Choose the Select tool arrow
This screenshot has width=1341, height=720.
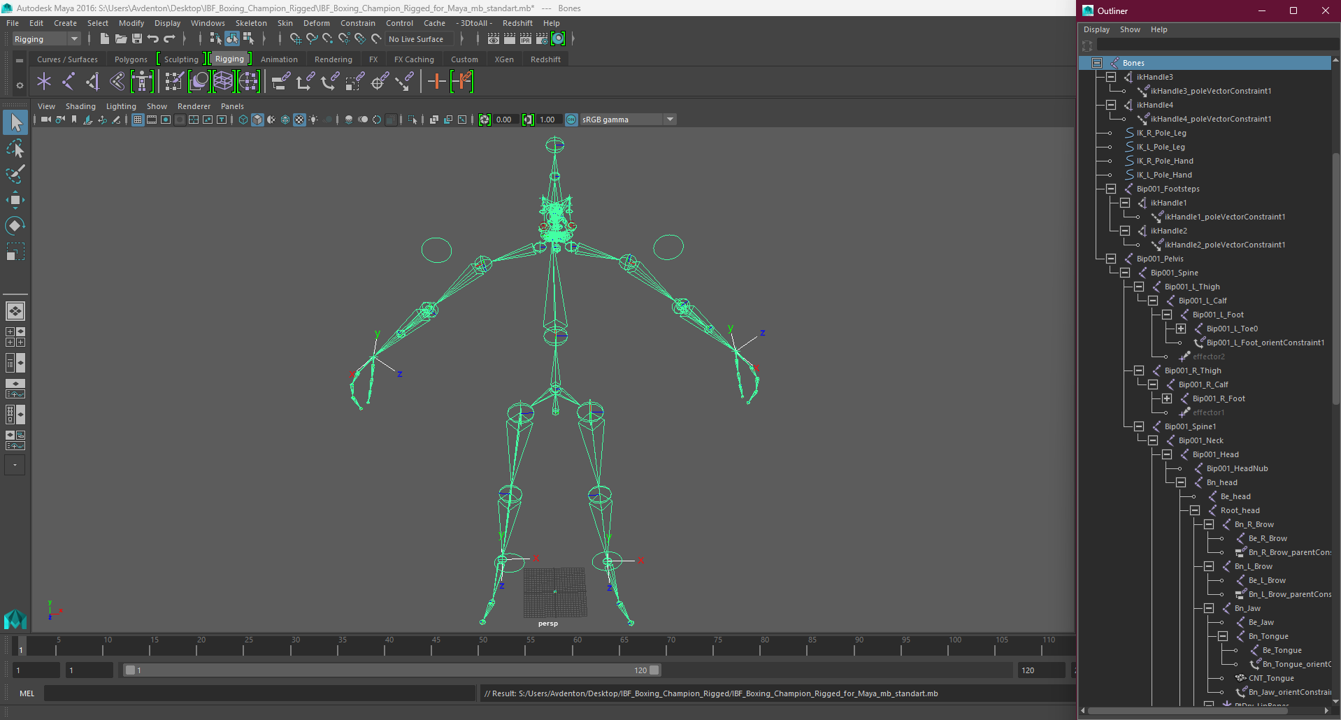15,123
